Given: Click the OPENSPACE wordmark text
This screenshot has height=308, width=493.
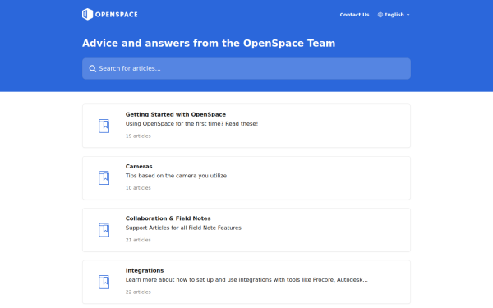Looking at the screenshot, I should [x=117, y=15].
